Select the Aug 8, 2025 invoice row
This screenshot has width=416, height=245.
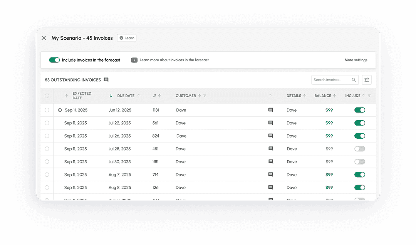pyautogui.click(x=47, y=188)
